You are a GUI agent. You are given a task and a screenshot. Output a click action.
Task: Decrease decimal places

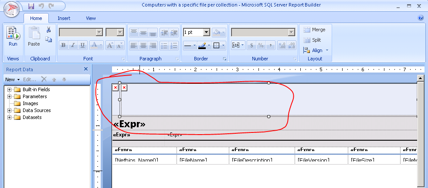[x=292, y=46]
